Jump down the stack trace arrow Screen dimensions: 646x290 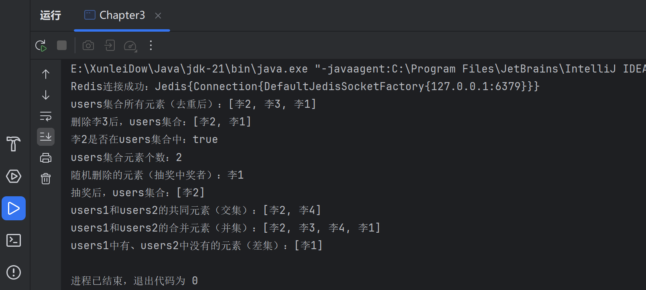pyautogui.click(x=46, y=95)
